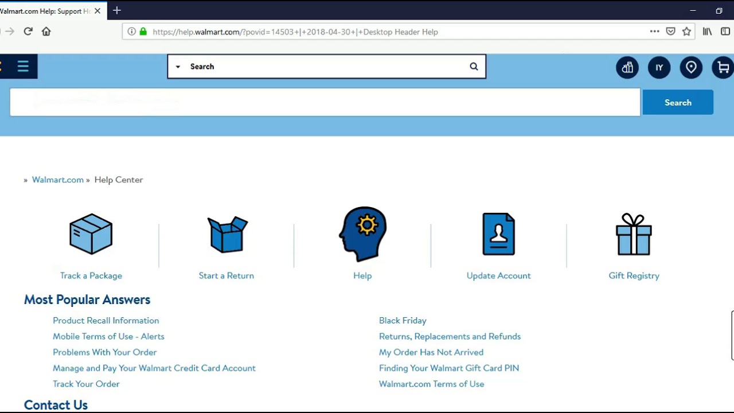Screen dimensions: 734x413
Task: Click the Start a Return open-box icon
Action: pyautogui.click(x=227, y=234)
